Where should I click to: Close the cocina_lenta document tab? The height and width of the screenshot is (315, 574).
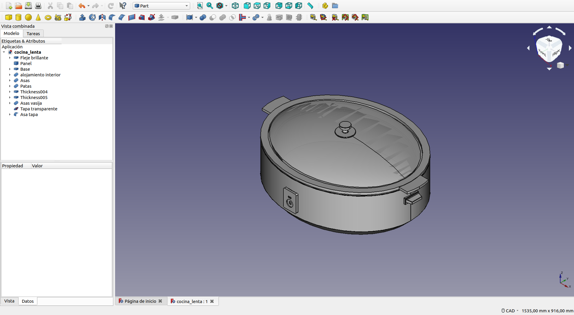coord(212,301)
